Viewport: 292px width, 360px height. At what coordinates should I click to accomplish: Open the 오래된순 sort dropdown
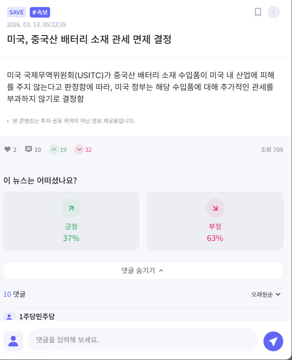coord(266,294)
